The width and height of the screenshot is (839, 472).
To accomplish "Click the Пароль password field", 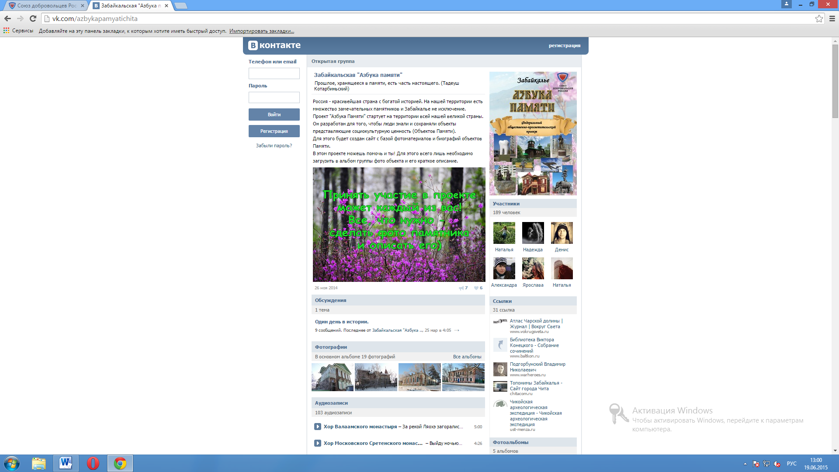I will point(274,97).
